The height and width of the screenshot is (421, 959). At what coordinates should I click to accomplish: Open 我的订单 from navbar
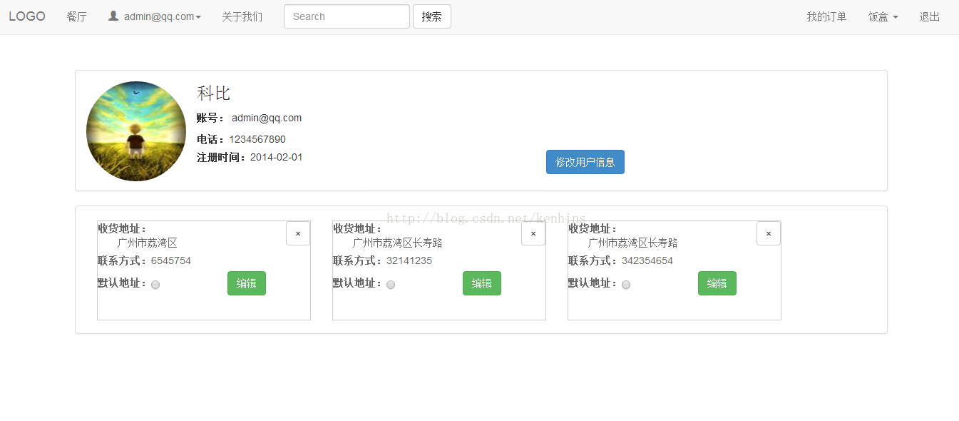pyautogui.click(x=826, y=16)
